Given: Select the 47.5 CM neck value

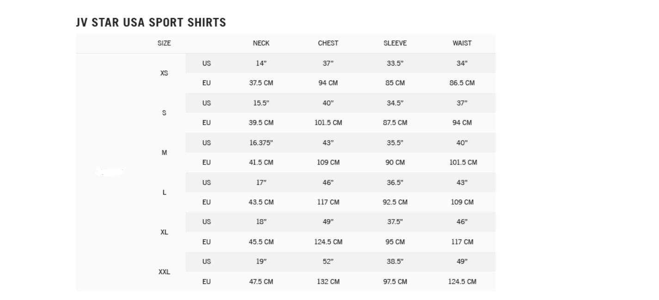Looking at the screenshot, I should coord(261,282).
